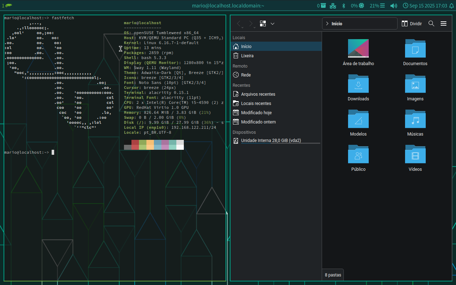Click Modificado hoje in Recentes
The height and width of the screenshot is (285, 456).
click(256, 113)
